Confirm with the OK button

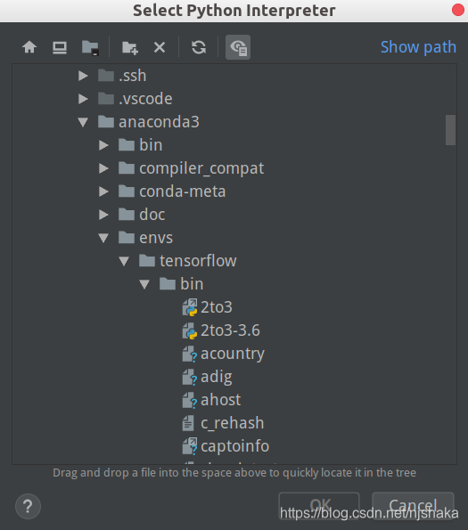point(319,506)
